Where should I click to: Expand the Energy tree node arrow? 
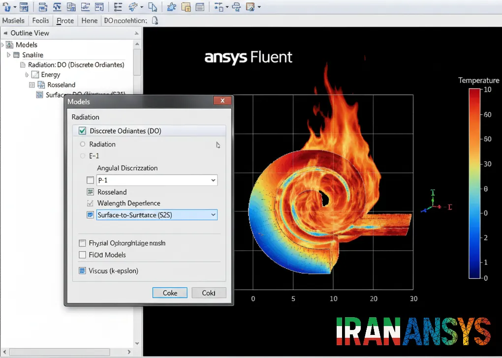pyautogui.click(x=27, y=75)
